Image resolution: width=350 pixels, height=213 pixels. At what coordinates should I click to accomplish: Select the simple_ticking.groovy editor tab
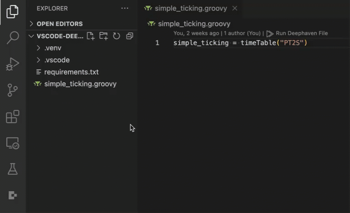coord(190,8)
